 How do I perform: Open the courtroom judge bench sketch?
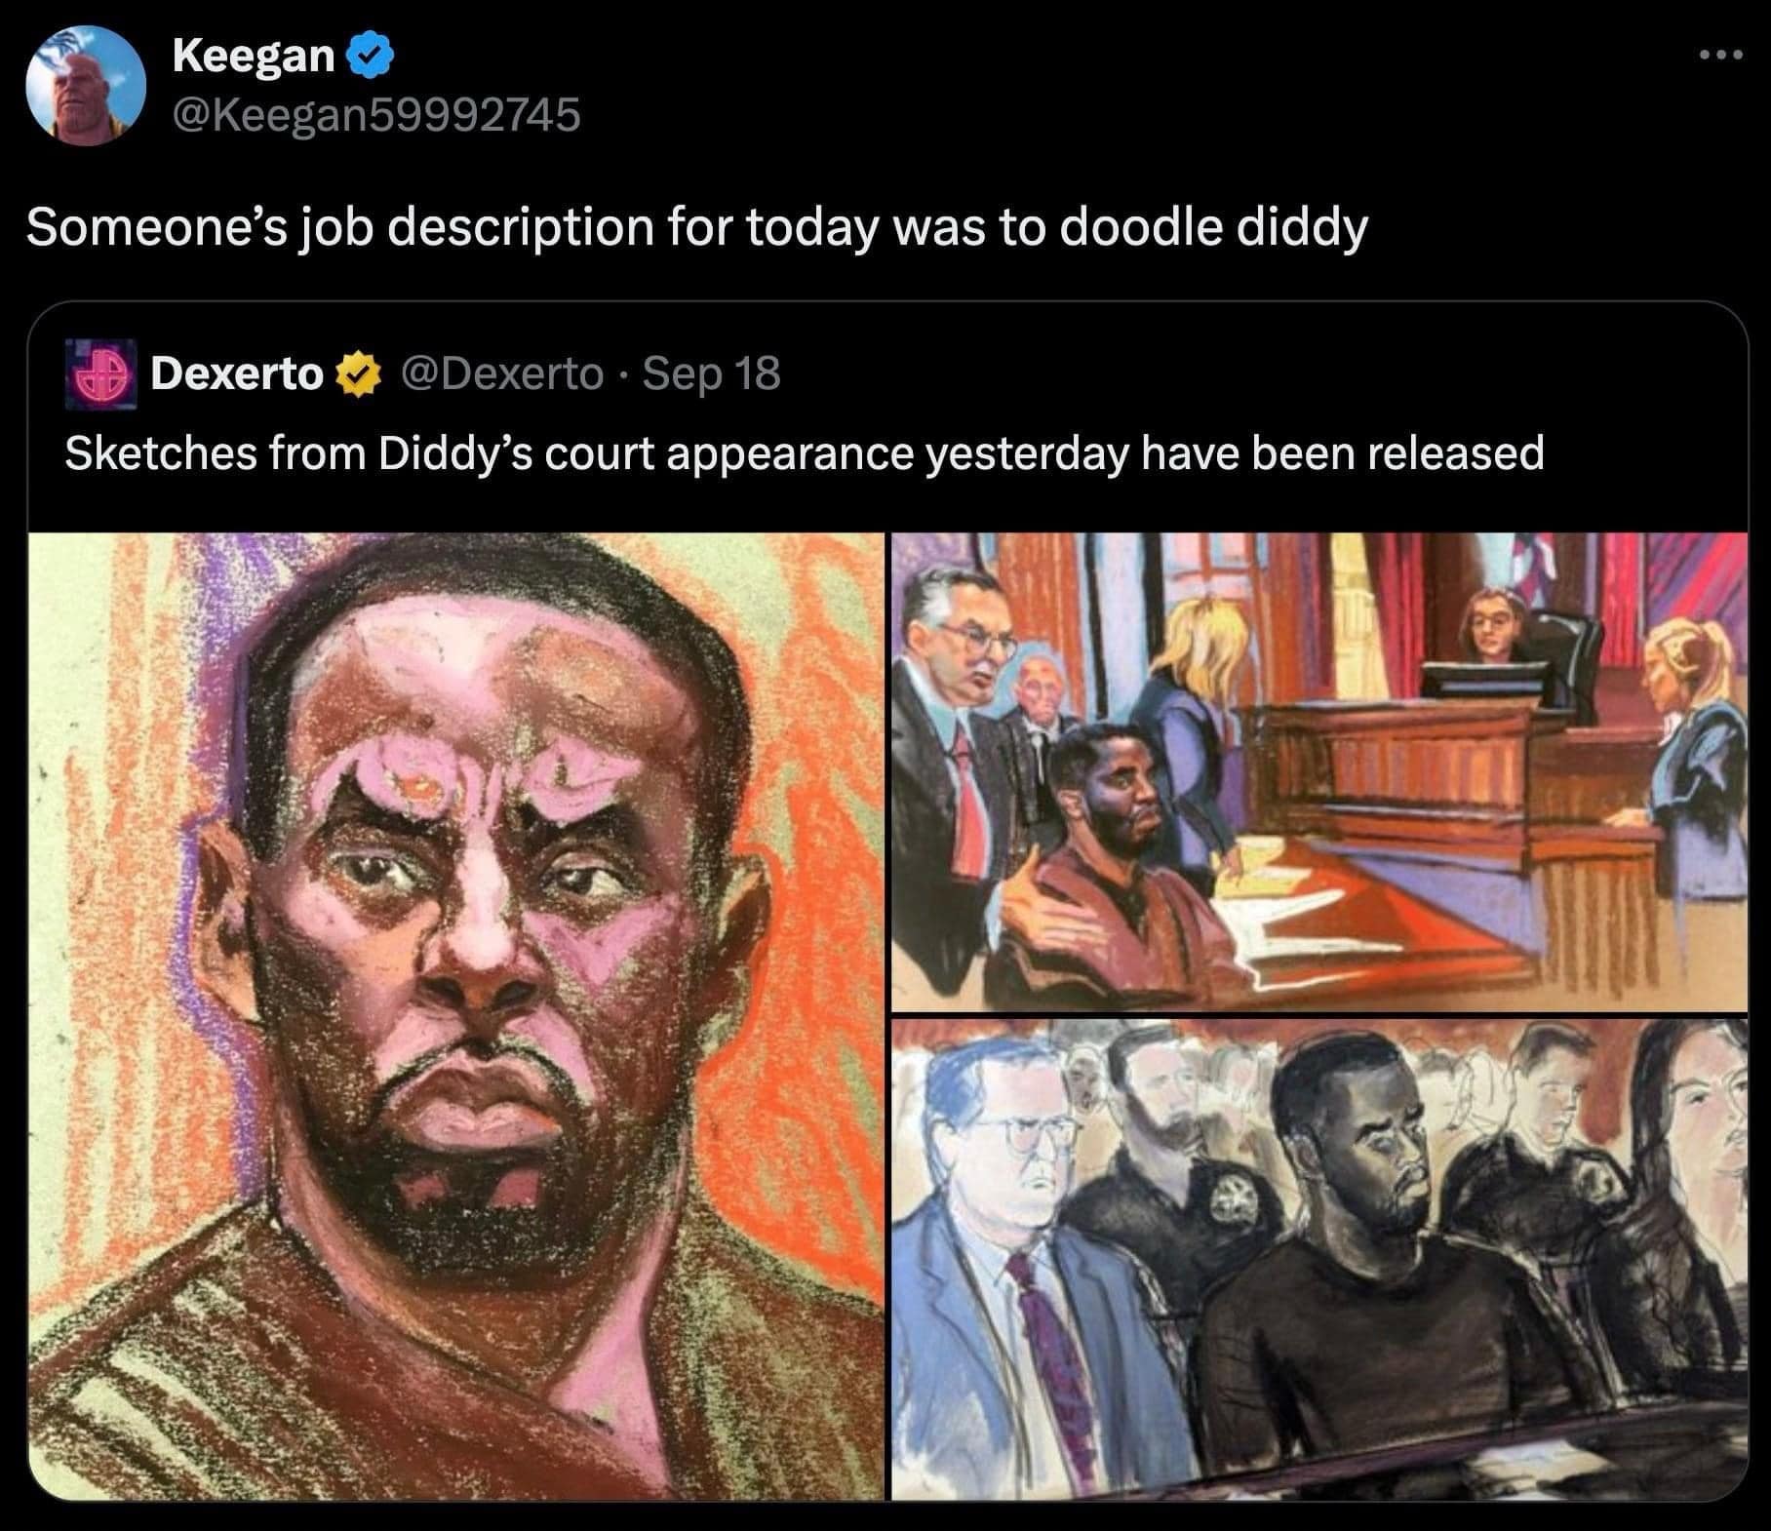click(x=1318, y=770)
